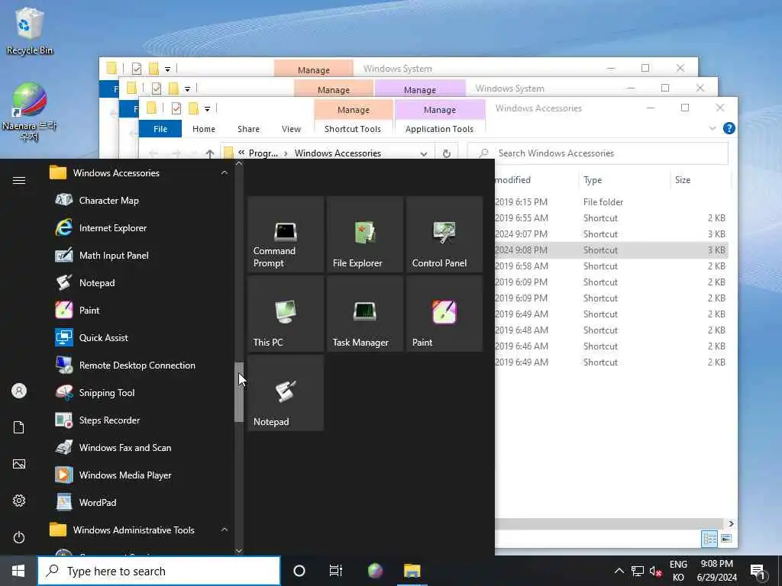The width and height of the screenshot is (782, 586).
Task: Click the Windows Start button
Action: point(18,571)
